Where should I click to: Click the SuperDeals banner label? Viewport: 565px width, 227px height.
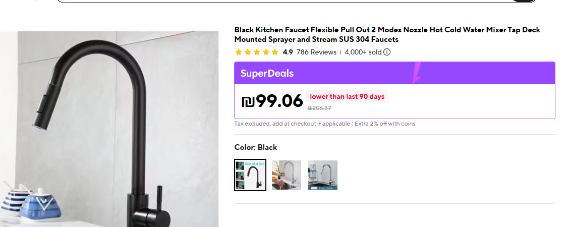coord(267,74)
